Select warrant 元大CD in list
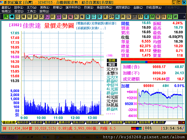187x140 pixels. tap(112, 69)
